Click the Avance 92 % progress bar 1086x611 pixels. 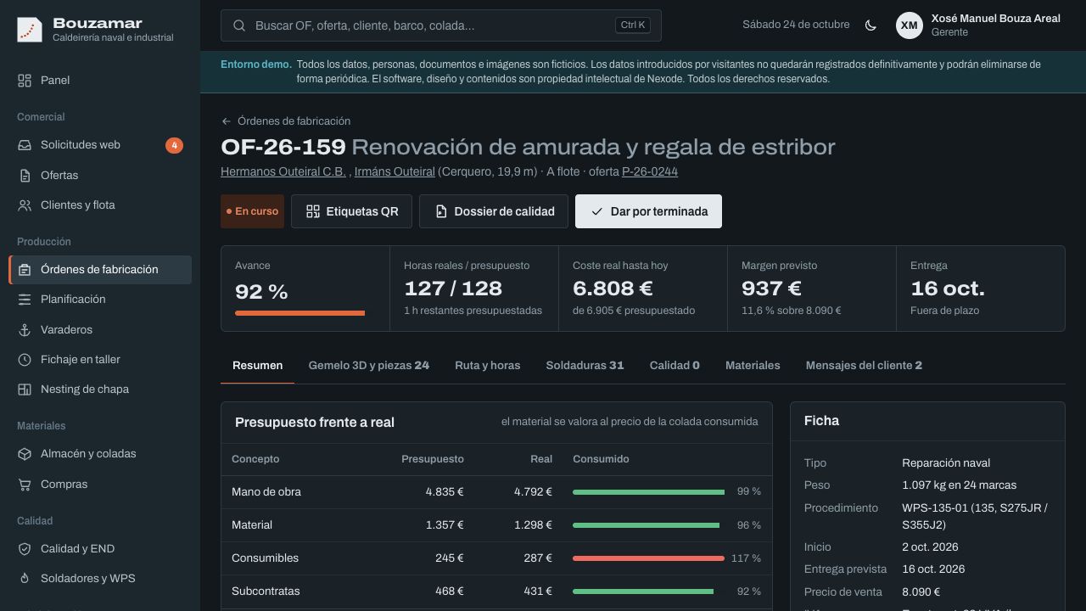[x=305, y=313]
